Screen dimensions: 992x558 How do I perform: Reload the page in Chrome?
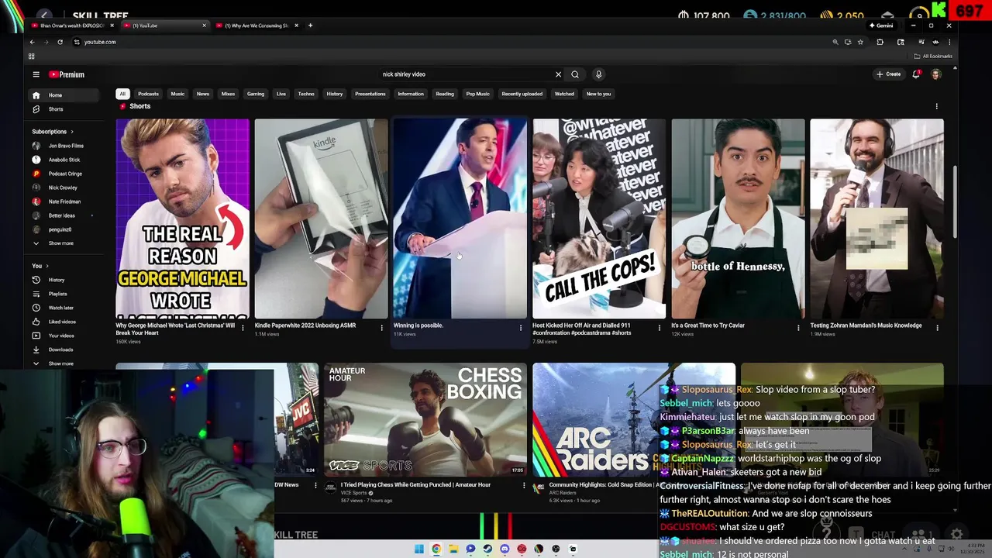(60, 42)
